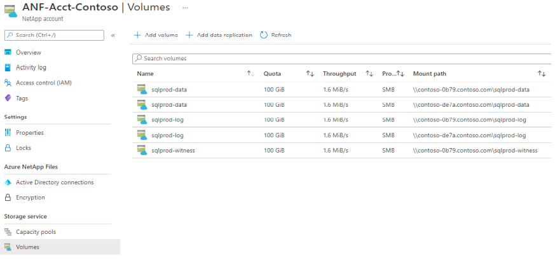Open sqlprod-data volume on contoso-0b79
555x260 pixels.
169,90
